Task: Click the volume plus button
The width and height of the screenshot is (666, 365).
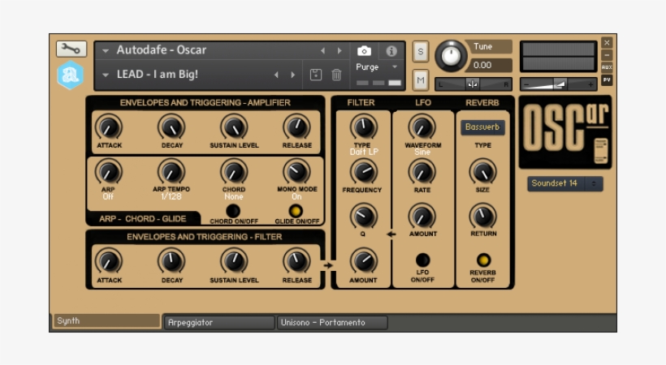Action: click(590, 85)
